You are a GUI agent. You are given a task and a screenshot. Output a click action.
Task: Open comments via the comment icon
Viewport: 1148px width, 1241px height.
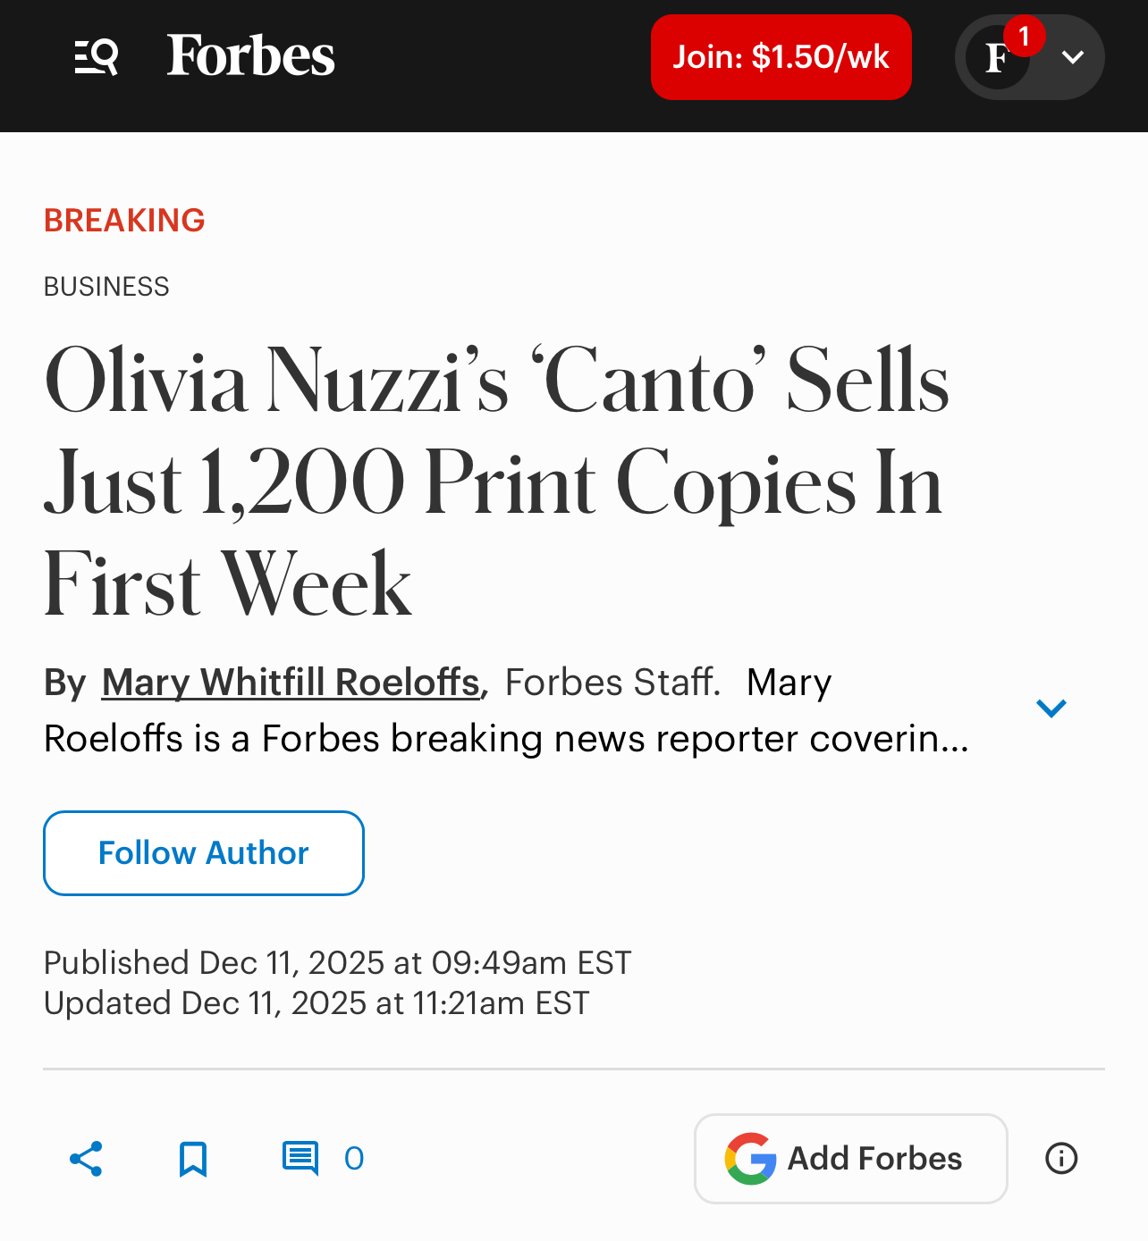click(300, 1158)
